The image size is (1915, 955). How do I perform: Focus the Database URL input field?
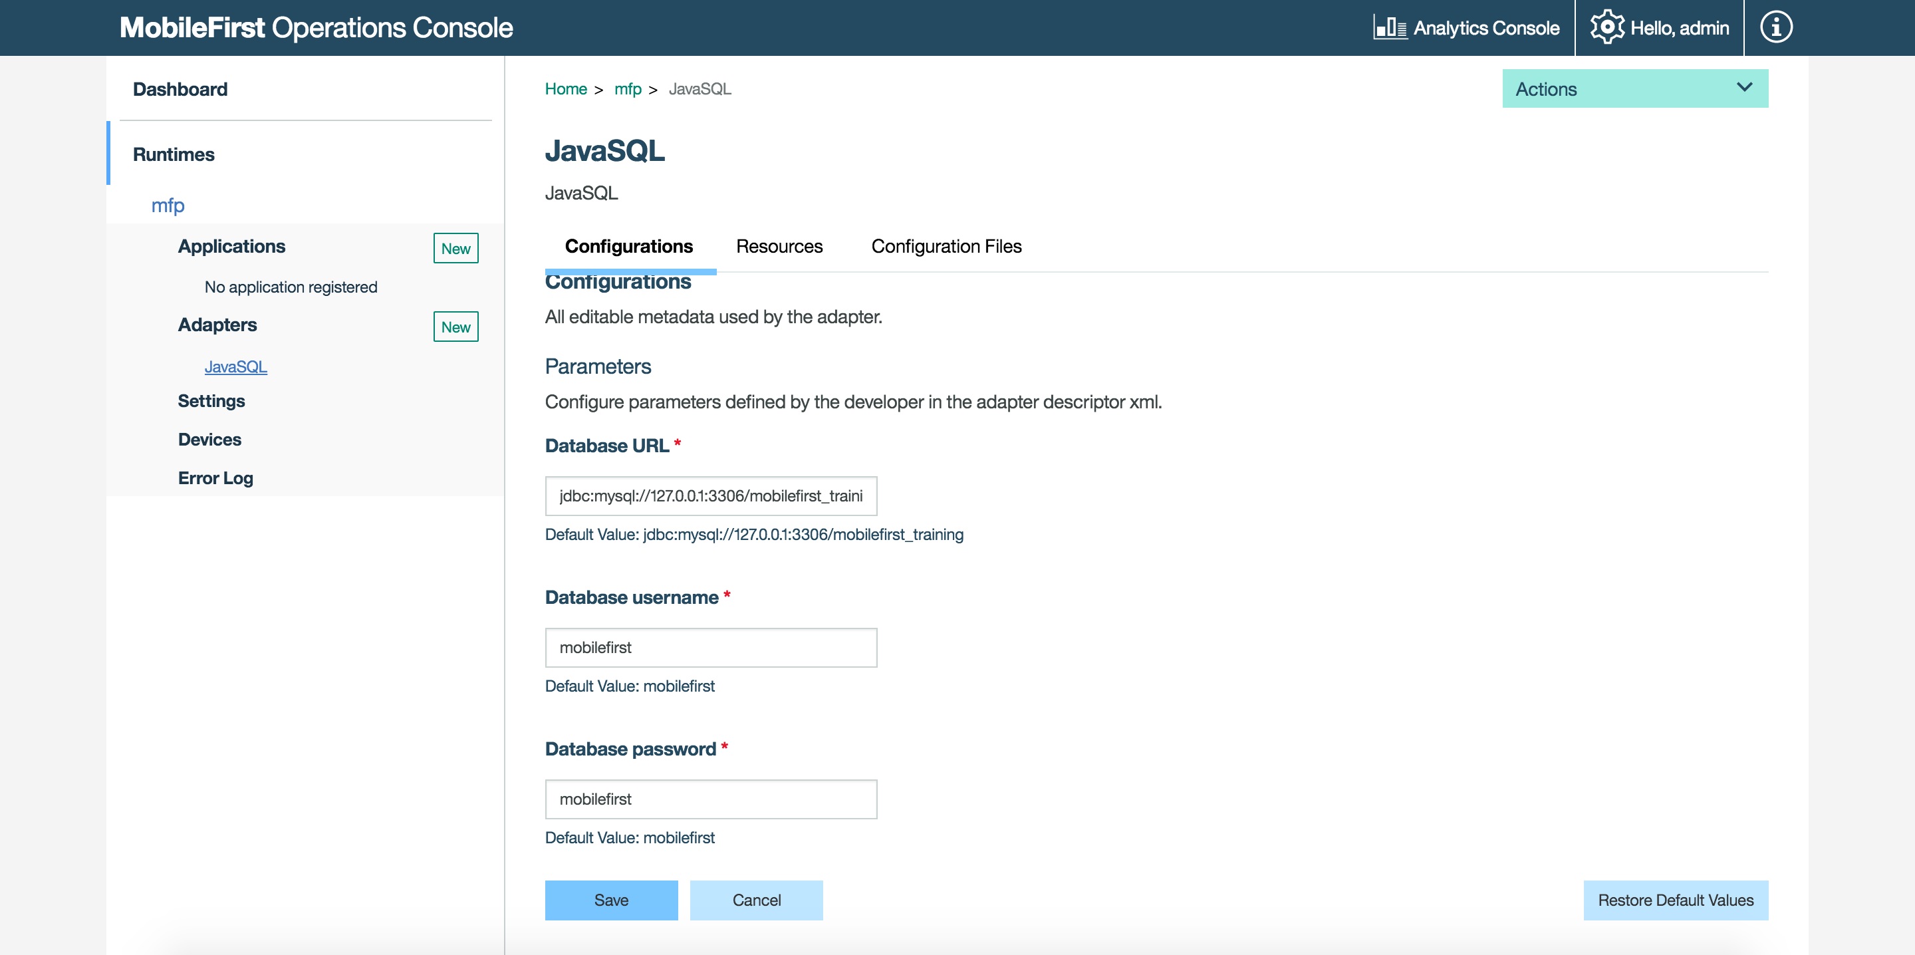[x=711, y=496]
